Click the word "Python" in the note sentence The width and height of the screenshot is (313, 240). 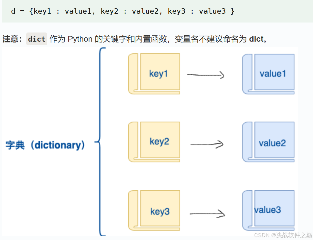click(80, 39)
